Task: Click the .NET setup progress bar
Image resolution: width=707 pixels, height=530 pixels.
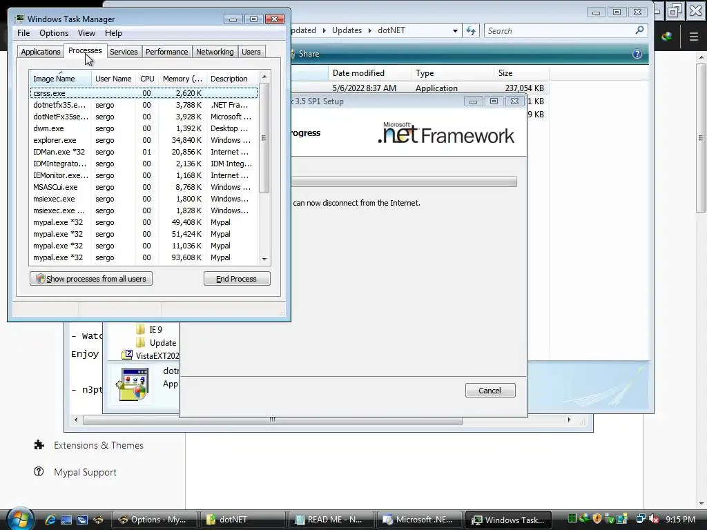Action: (404, 181)
